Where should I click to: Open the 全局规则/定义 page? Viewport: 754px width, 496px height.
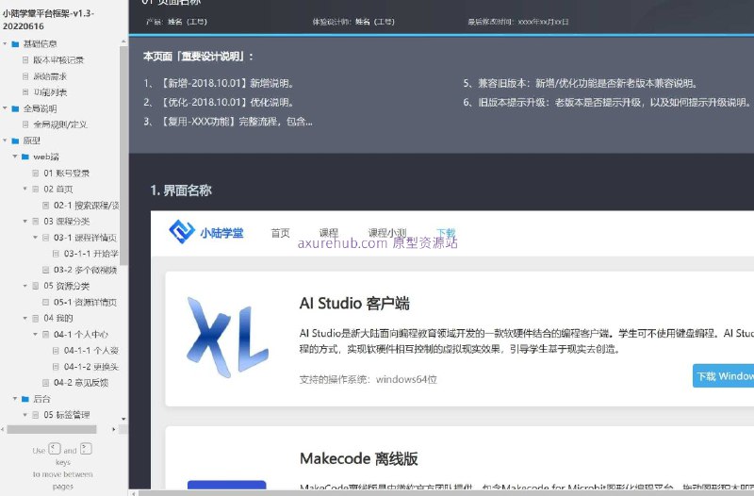point(60,124)
